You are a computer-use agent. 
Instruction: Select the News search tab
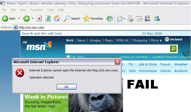[x=81, y=40]
